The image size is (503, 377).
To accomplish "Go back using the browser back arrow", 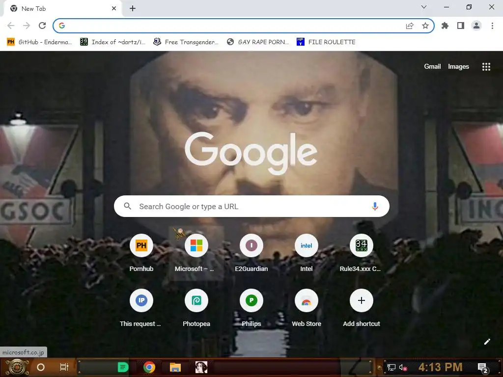I will click(11, 26).
